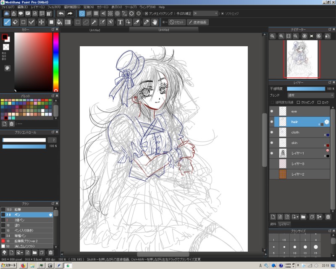
Task: Click the volume icon in system tray
Action: [316, 266]
